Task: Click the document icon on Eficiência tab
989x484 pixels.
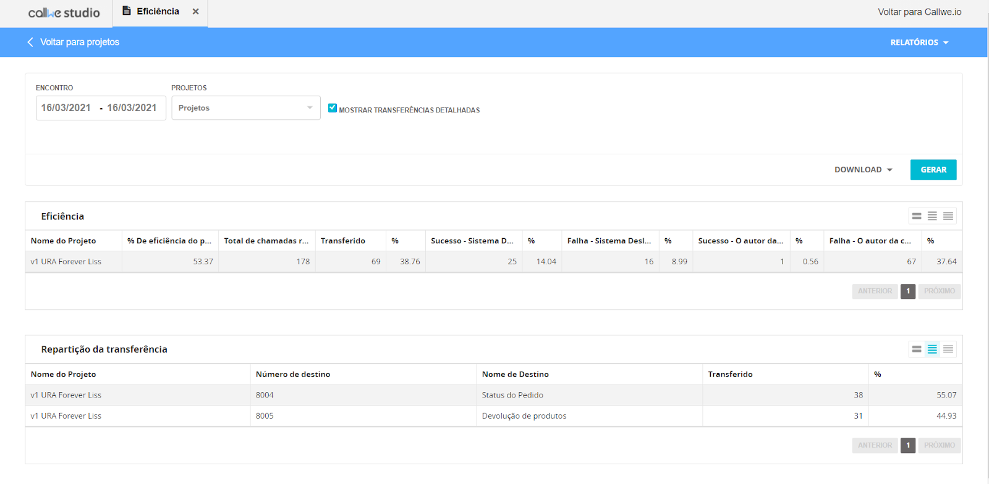Action: point(127,11)
